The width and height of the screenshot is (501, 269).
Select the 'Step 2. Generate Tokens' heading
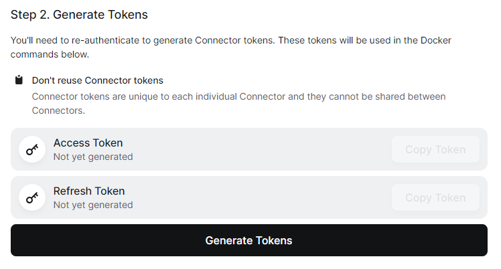pyautogui.click(x=79, y=15)
